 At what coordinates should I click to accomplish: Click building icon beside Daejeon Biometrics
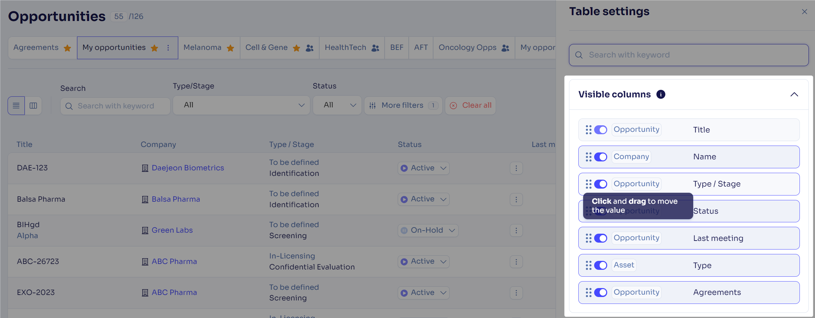click(145, 168)
